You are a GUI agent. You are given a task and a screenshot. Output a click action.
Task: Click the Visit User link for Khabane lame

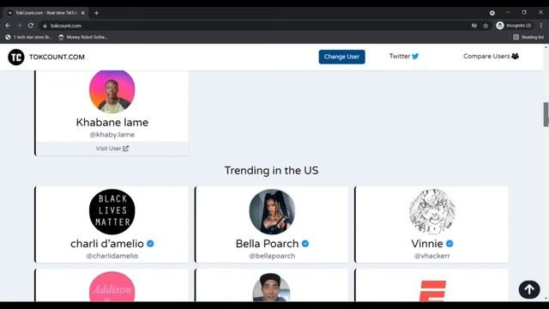pos(112,148)
